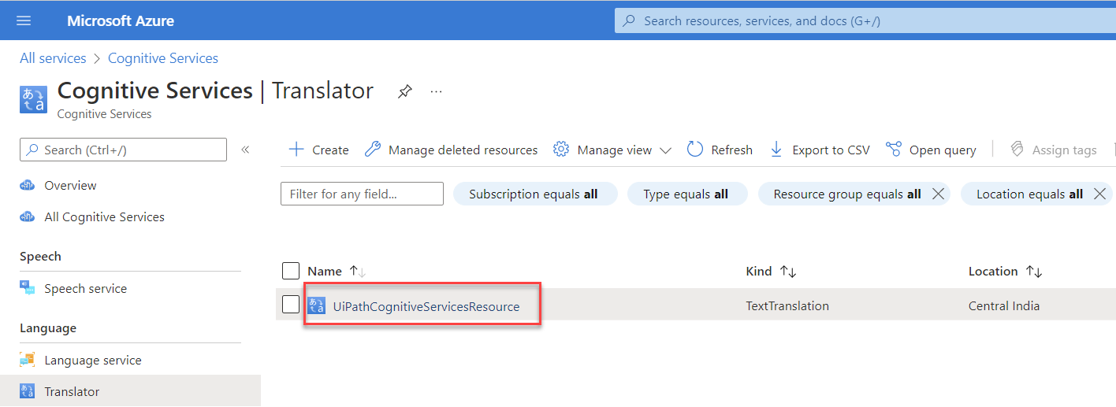Collapse the sidebar with double chevron
Screen dimensions: 1116x407
pyautogui.click(x=245, y=150)
